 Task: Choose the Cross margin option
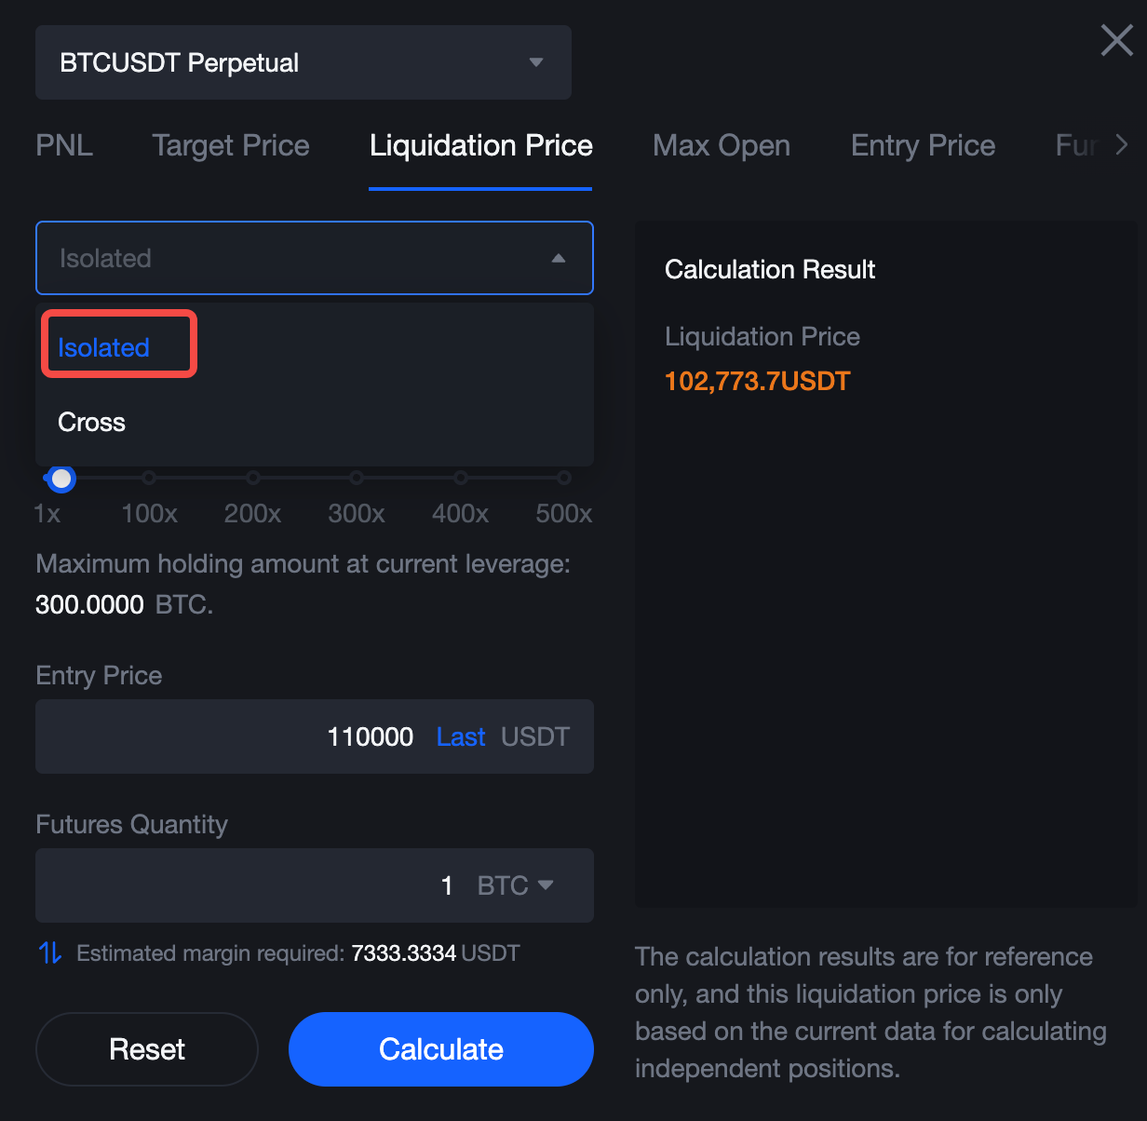click(92, 423)
